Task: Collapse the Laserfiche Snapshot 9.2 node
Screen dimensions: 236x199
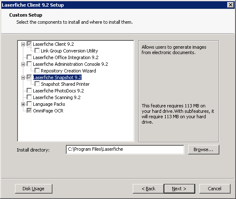Action: pyautogui.click(x=23, y=77)
